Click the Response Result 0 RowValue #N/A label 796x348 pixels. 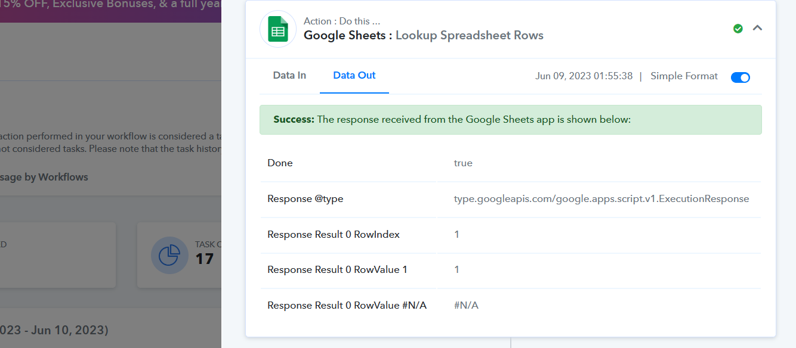pos(347,306)
